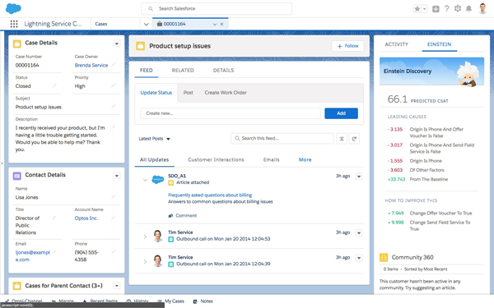The image size is (494, 308).
Task: Click Comment on the SDO_A1 post
Action: tap(183, 215)
